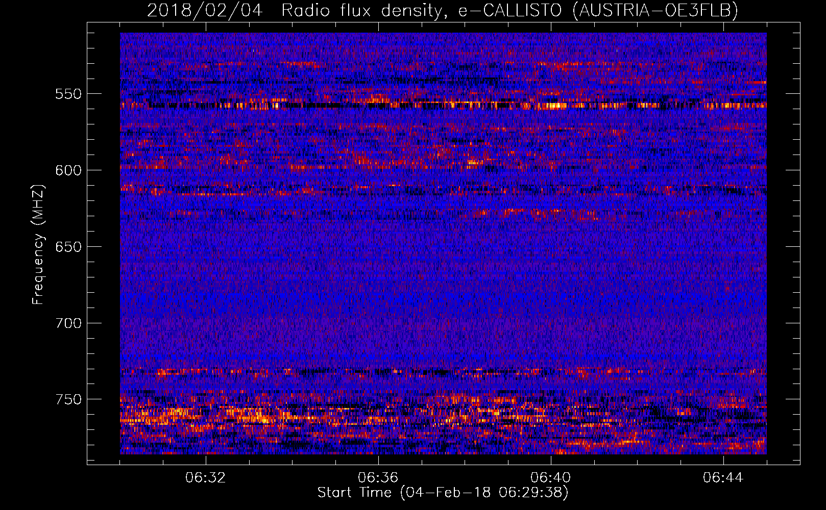Click the "e-CALLISTO" text in the title

(509, 10)
